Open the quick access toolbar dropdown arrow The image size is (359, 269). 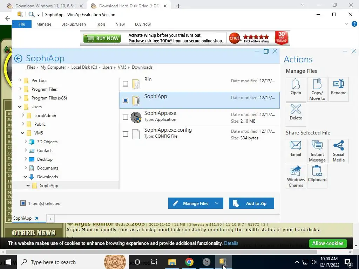[x=38, y=15]
